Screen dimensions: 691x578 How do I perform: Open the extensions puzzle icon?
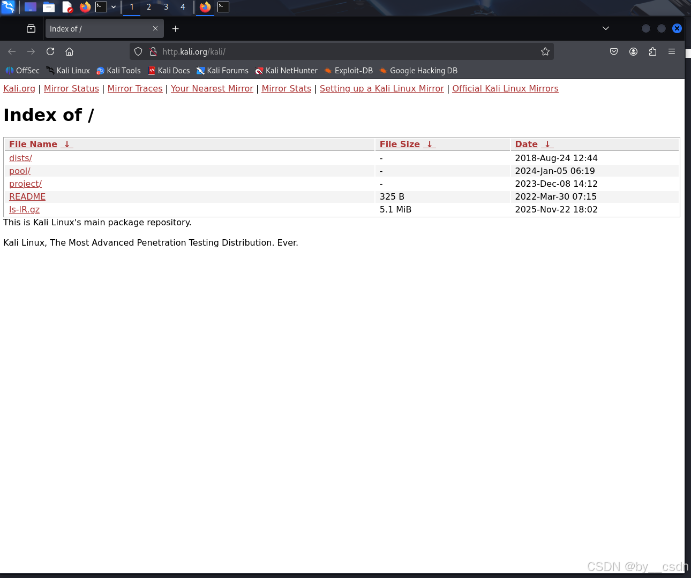coord(652,51)
